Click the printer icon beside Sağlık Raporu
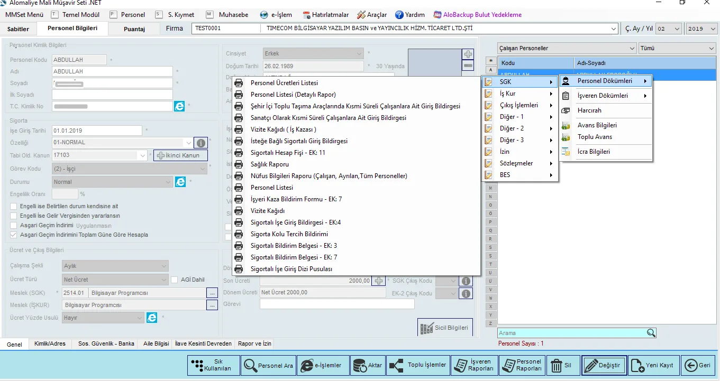 tap(239, 164)
